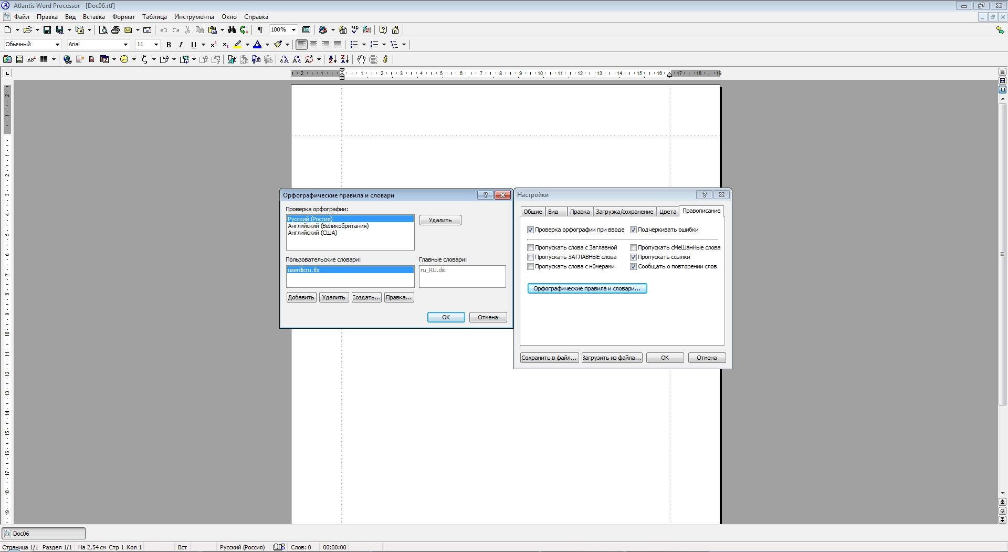Open the Help question mark icon

point(383,30)
